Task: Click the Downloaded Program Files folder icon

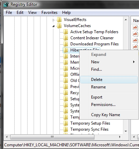Action: (x=66, y=44)
